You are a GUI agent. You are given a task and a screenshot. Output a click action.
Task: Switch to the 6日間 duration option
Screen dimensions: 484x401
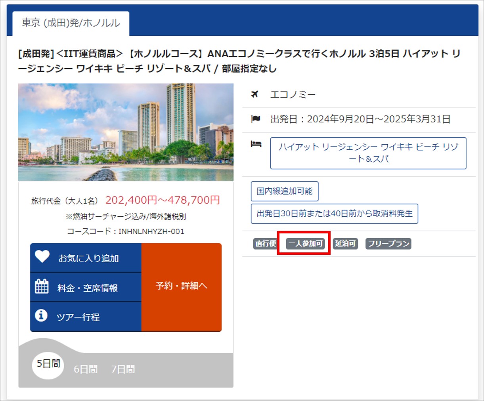pyautogui.click(x=86, y=369)
